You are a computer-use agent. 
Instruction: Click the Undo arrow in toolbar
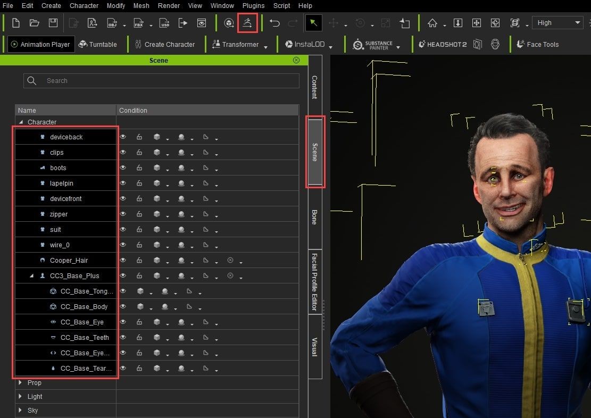point(274,23)
